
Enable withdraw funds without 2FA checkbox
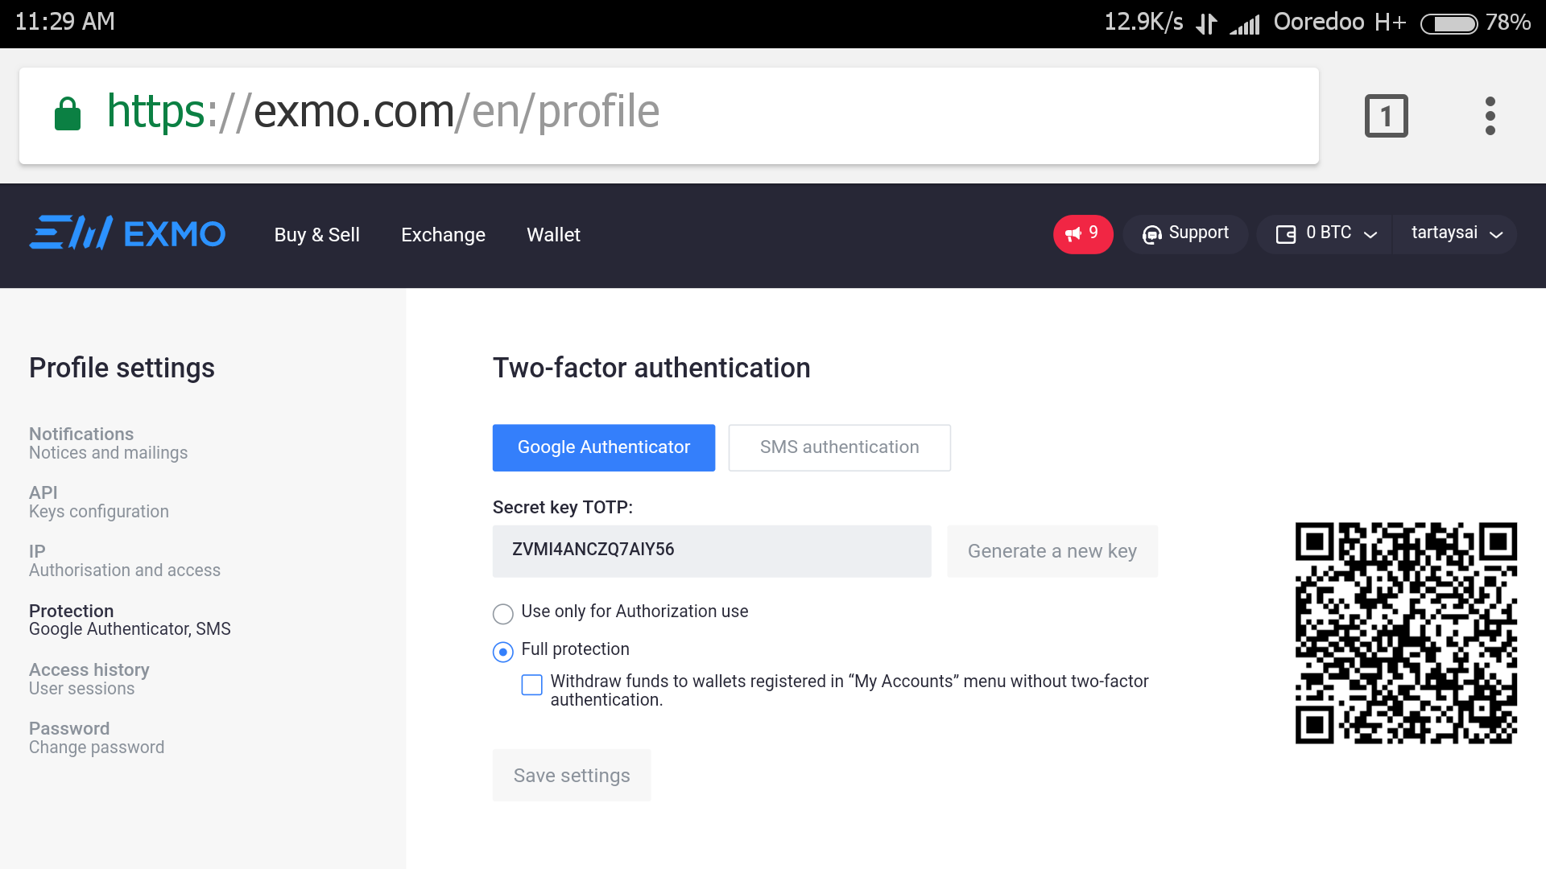pos(531,683)
